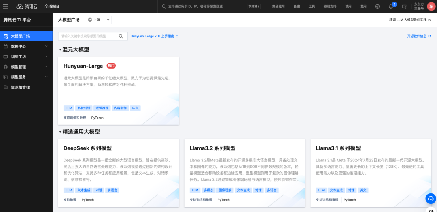Image resolution: width=437 pixels, height=212 pixels.
Task: Open 工具 in top navigation
Action: click(x=312, y=6)
